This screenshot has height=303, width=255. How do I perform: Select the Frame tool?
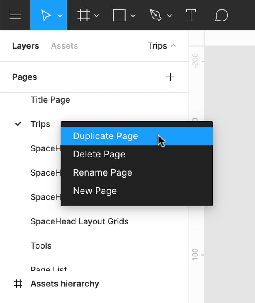pos(83,15)
